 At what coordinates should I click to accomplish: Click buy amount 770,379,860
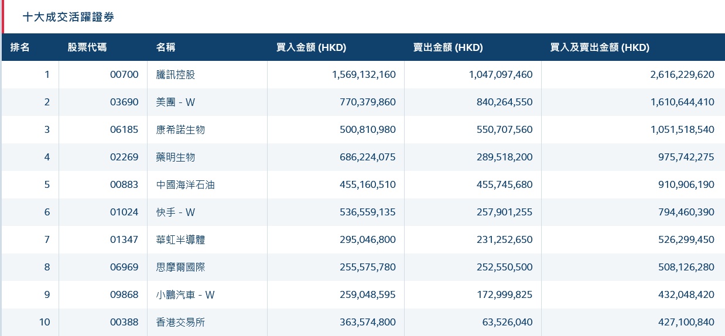pos(368,102)
